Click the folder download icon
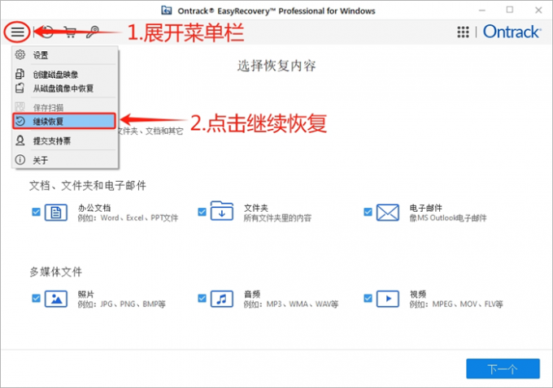Viewport: 553px width, 388px height. point(222,211)
